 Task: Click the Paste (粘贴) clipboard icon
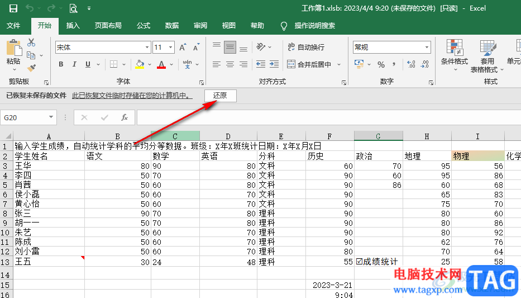point(14,48)
